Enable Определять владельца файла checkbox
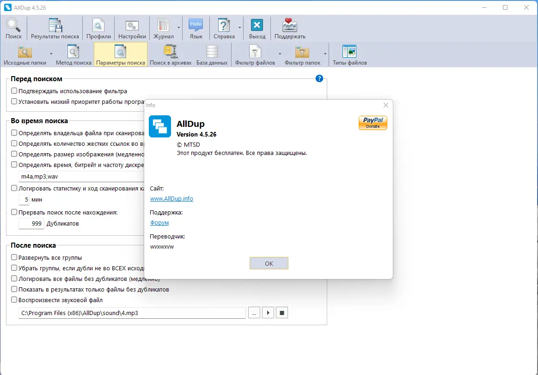Image resolution: width=538 pixels, height=375 pixels. [14, 133]
